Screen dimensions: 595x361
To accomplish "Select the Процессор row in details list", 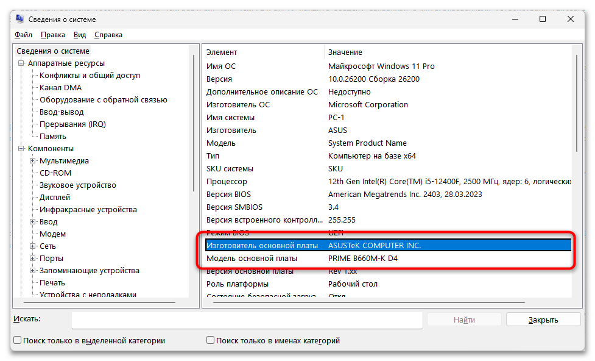I will (227, 181).
